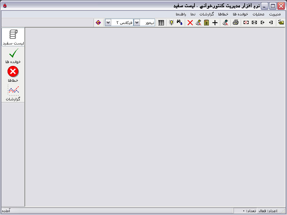Click the red X delete toolbar icon
The width and height of the screenshot is (287, 215).
point(190,23)
